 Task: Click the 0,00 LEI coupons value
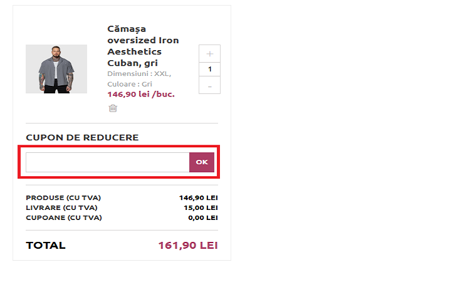pos(203,217)
